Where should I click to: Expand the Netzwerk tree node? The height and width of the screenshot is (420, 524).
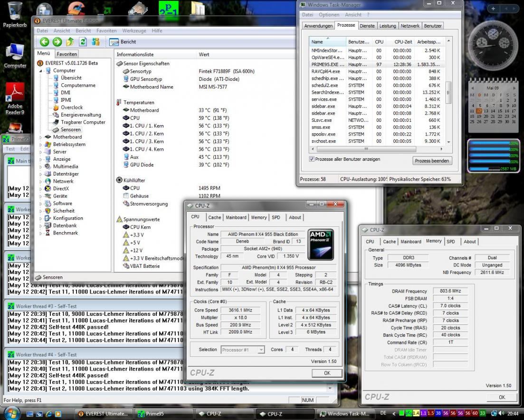[41, 181]
